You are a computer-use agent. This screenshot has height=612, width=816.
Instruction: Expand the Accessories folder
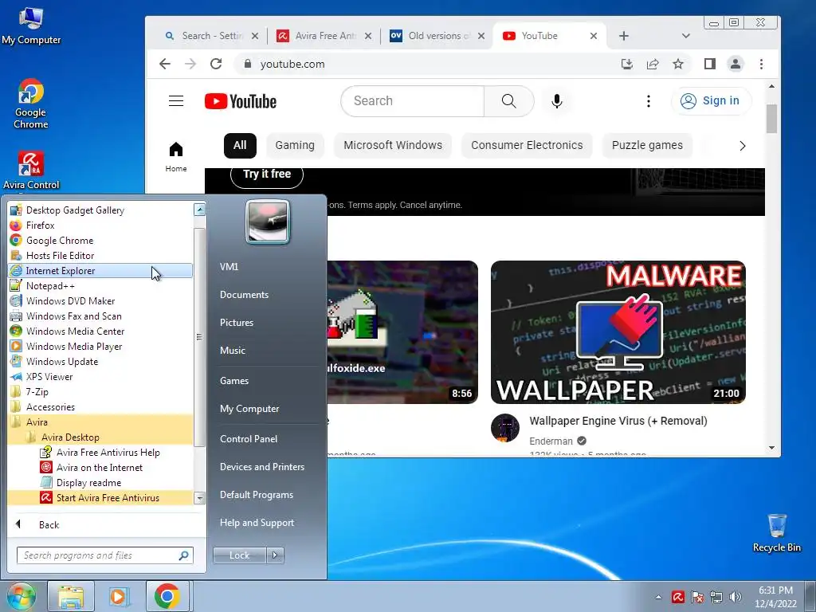tap(100, 407)
